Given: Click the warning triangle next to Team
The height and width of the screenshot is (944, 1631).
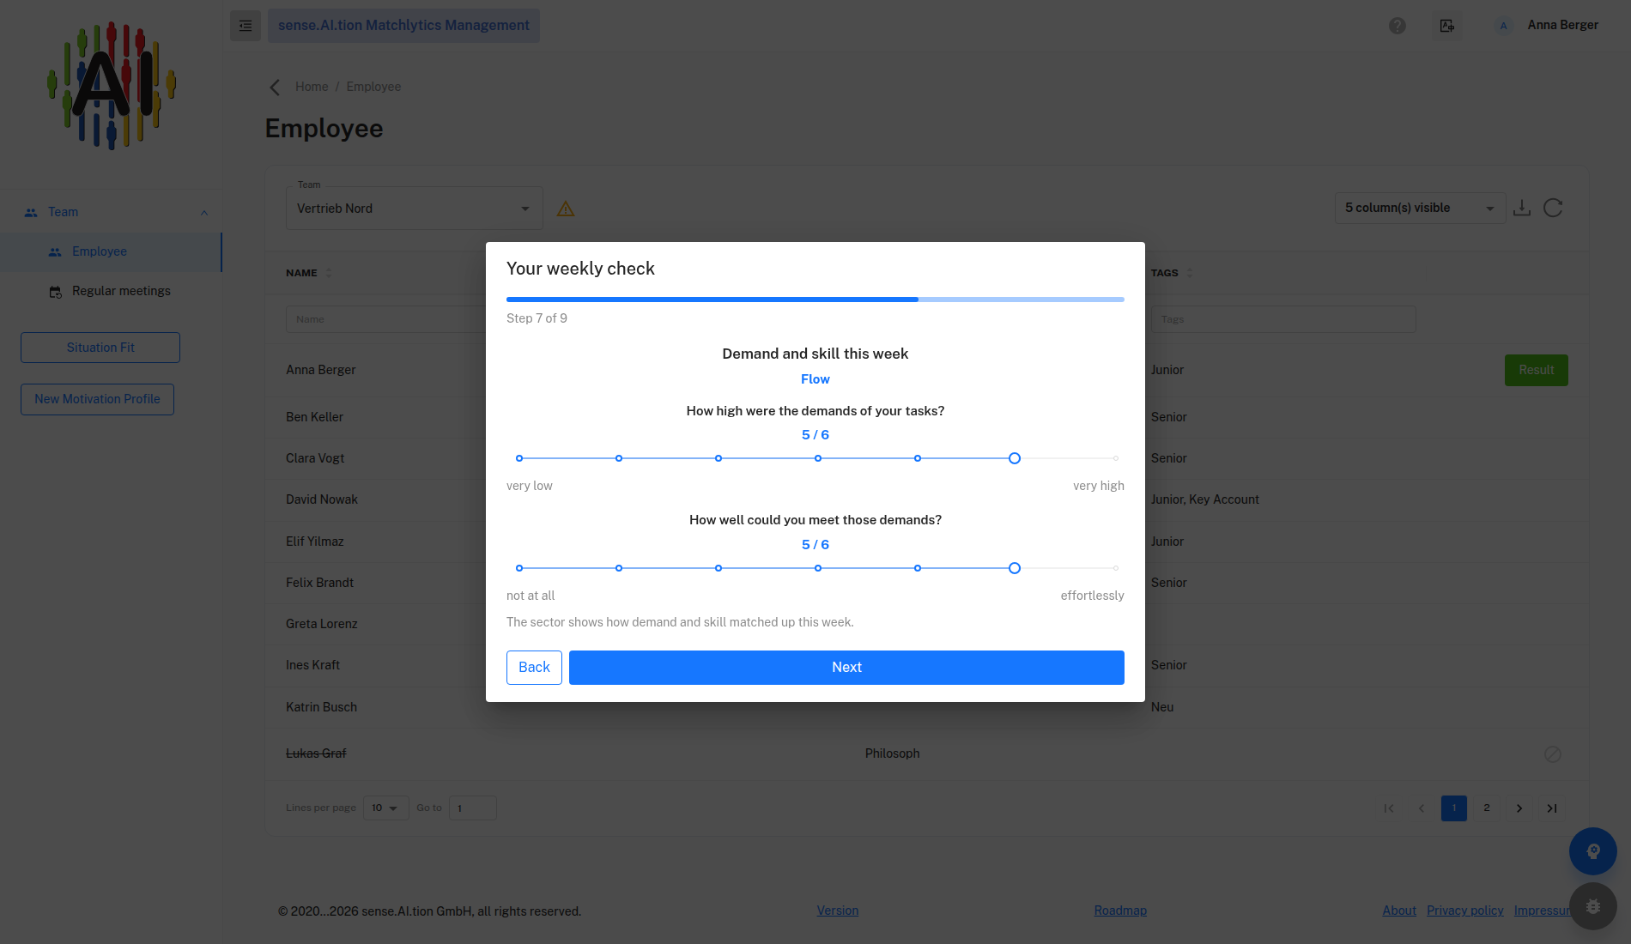Looking at the screenshot, I should (x=566, y=209).
